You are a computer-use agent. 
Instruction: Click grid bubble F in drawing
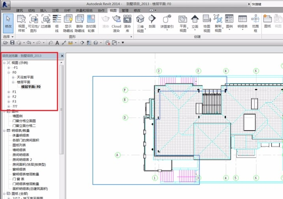(125, 90)
